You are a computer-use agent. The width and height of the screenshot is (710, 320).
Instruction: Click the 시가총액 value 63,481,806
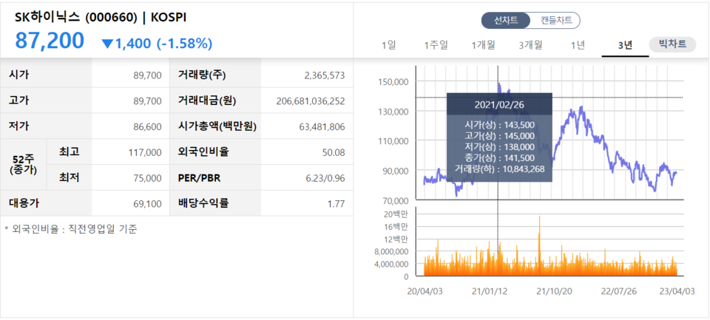(x=322, y=126)
